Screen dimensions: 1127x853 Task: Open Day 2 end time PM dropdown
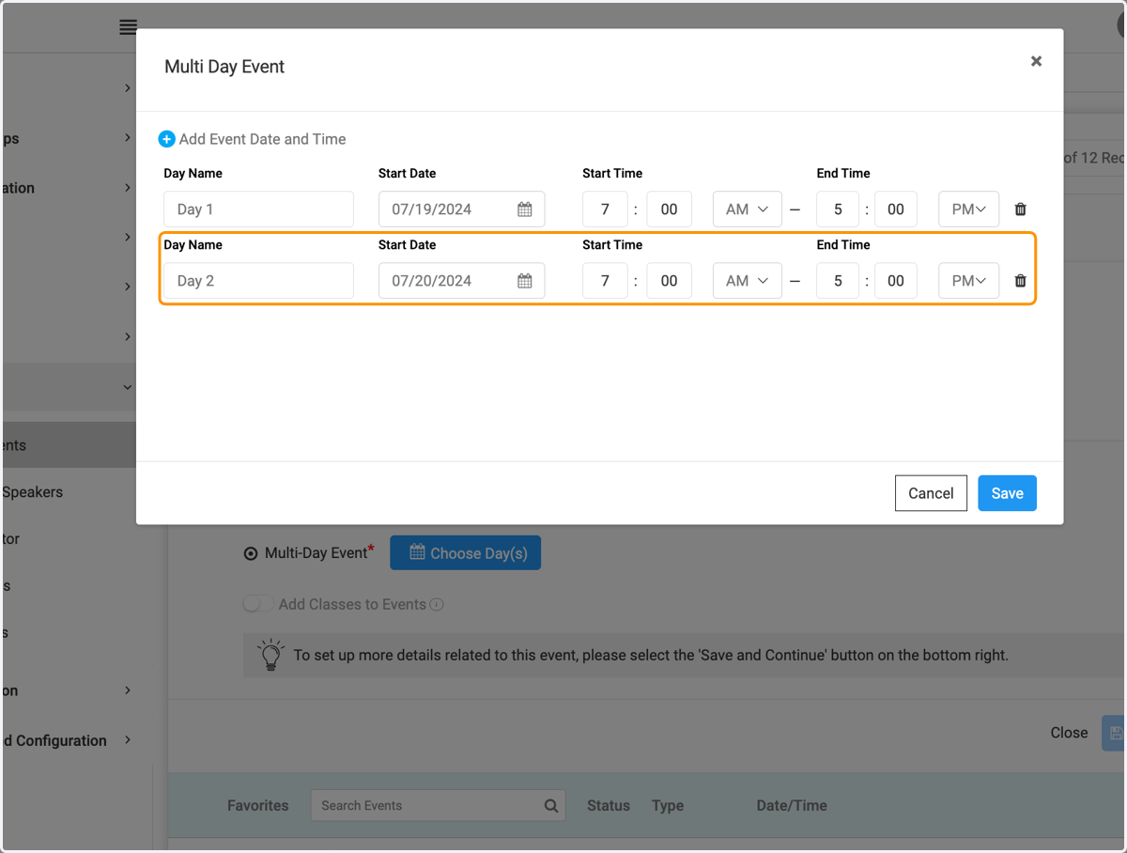(969, 281)
